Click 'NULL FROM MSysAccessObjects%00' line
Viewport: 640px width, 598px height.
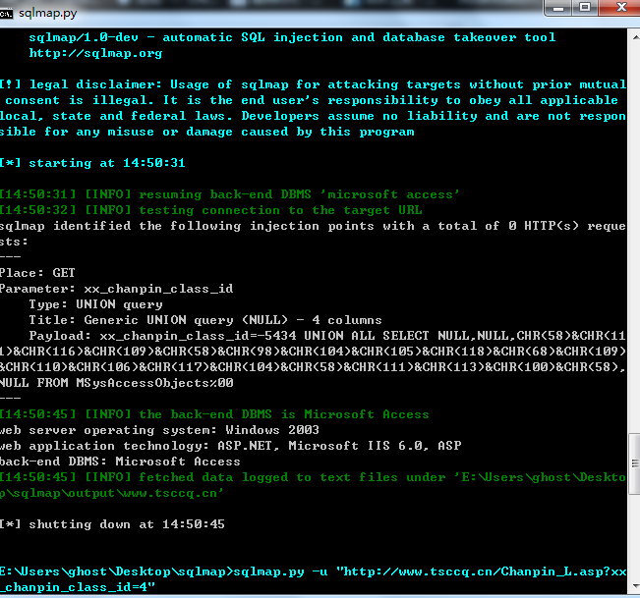click(x=117, y=383)
